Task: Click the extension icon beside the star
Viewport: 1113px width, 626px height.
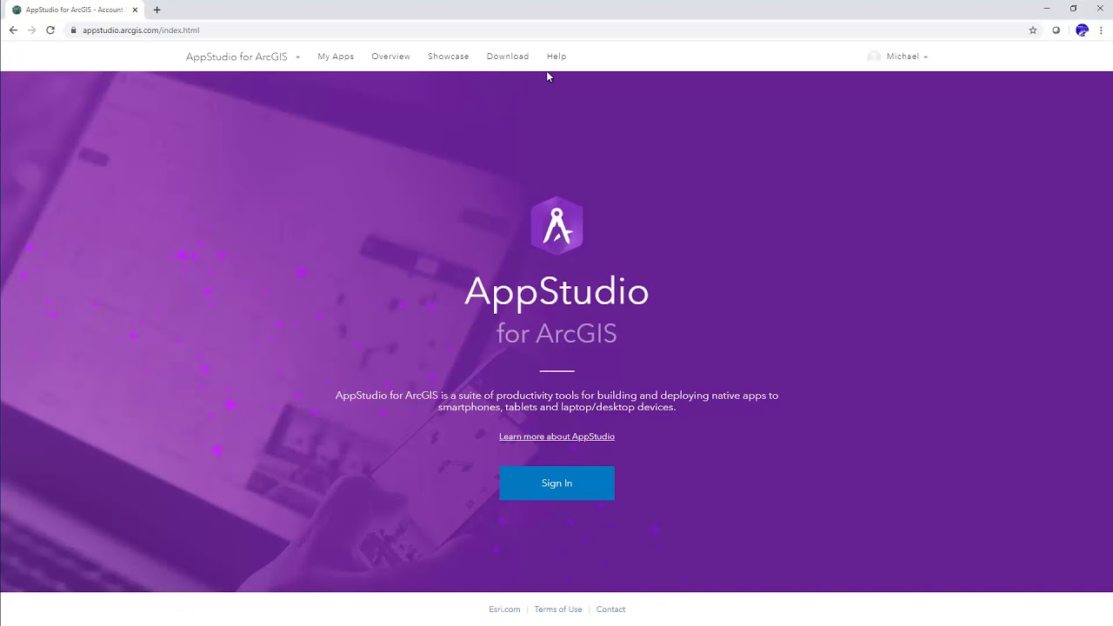Action: point(1056,30)
